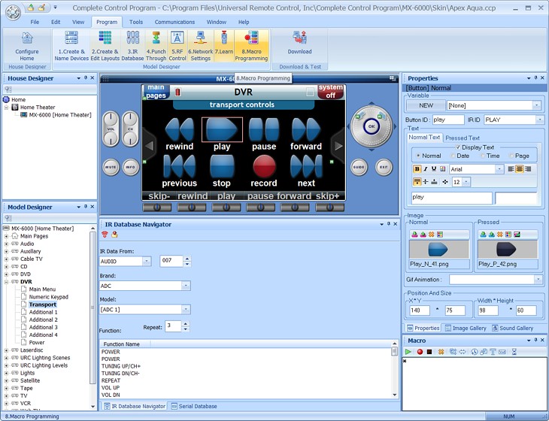The width and height of the screenshot is (549, 421).
Task: Open the File menu
Action: tap(35, 22)
